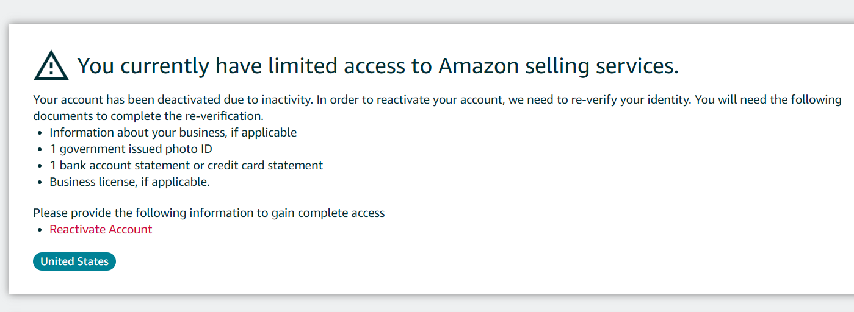Click the warning triangle icon
Image resolution: width=854 pixels, height=312 pixels.
pos(52,65)
